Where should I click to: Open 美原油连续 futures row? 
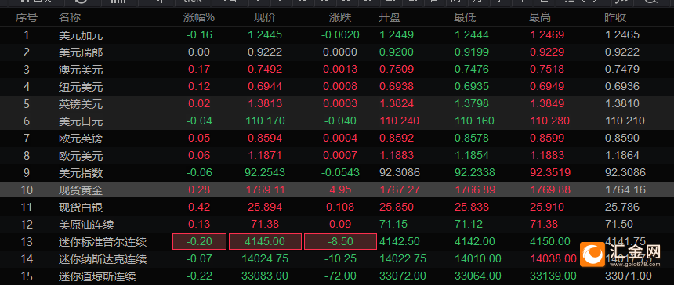337,224
